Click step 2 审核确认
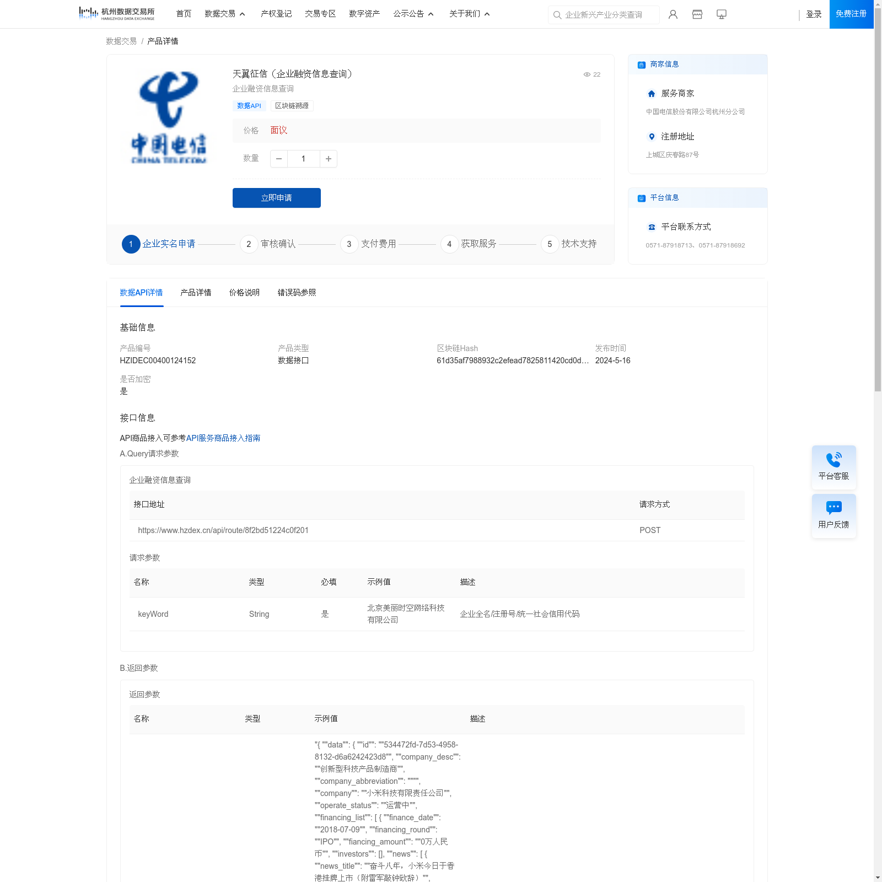882x882 pixels. tap(268, 244)
